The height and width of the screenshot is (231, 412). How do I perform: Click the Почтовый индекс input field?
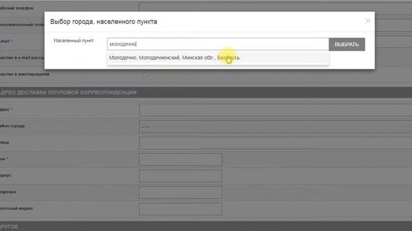[180, 209]
